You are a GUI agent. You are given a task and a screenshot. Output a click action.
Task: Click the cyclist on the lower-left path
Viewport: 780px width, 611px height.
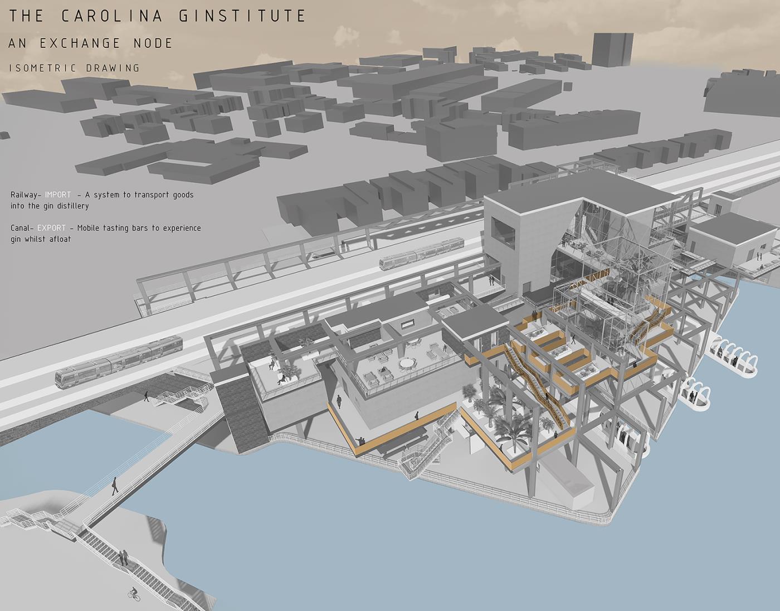tap(134, 594)
